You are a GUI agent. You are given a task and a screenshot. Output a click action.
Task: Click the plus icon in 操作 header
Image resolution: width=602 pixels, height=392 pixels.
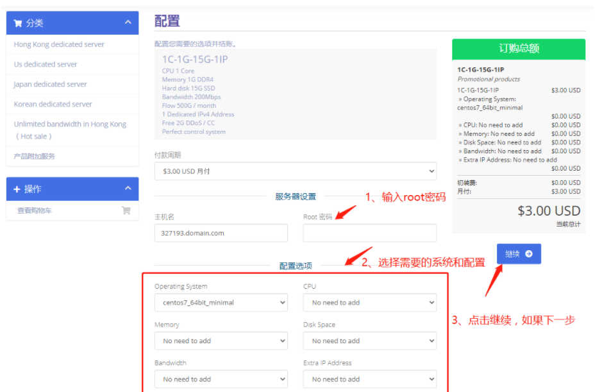(x=17, y=189)
